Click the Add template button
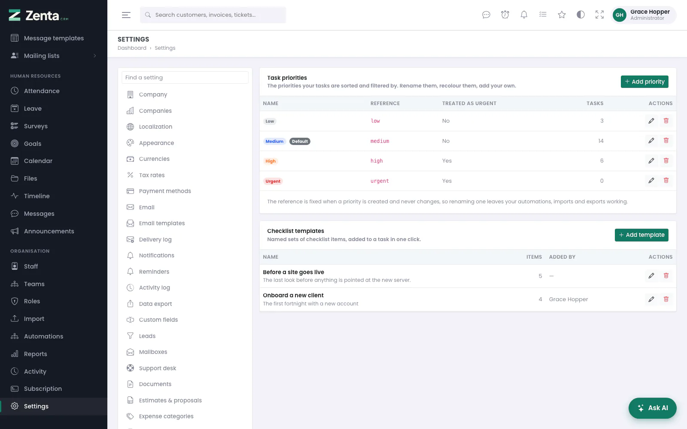Screen dimensions: 687x429 pos(641,235)
